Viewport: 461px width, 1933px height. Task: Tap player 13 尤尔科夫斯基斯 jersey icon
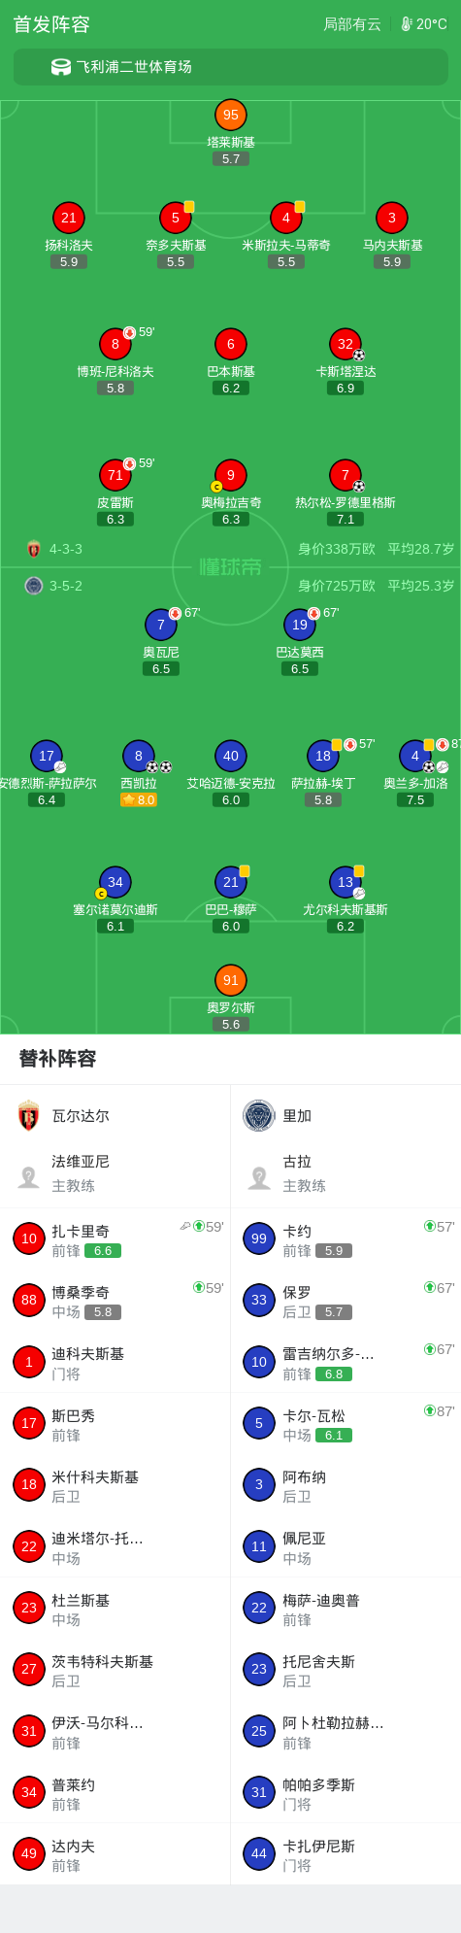[346, 882]
